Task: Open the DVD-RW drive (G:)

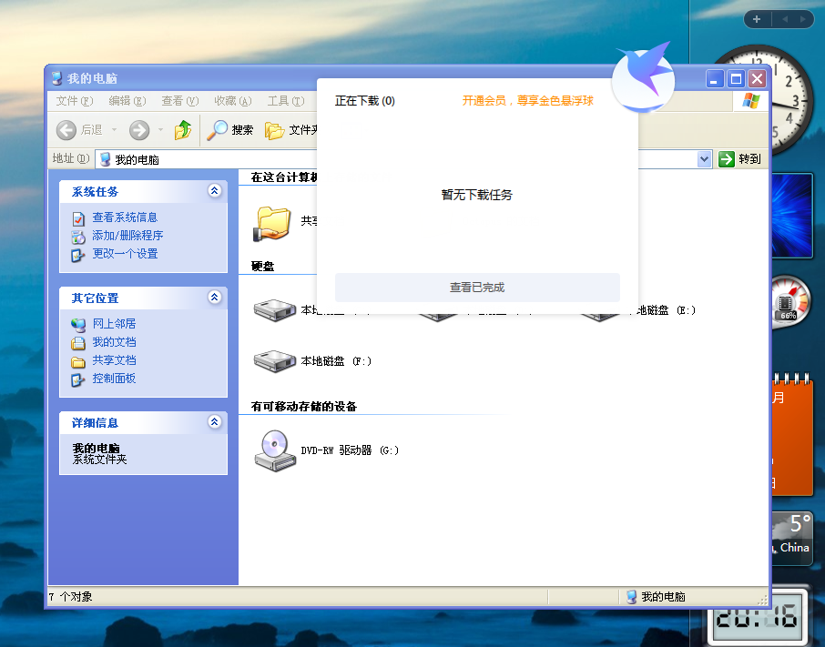Action: (275, 450)
